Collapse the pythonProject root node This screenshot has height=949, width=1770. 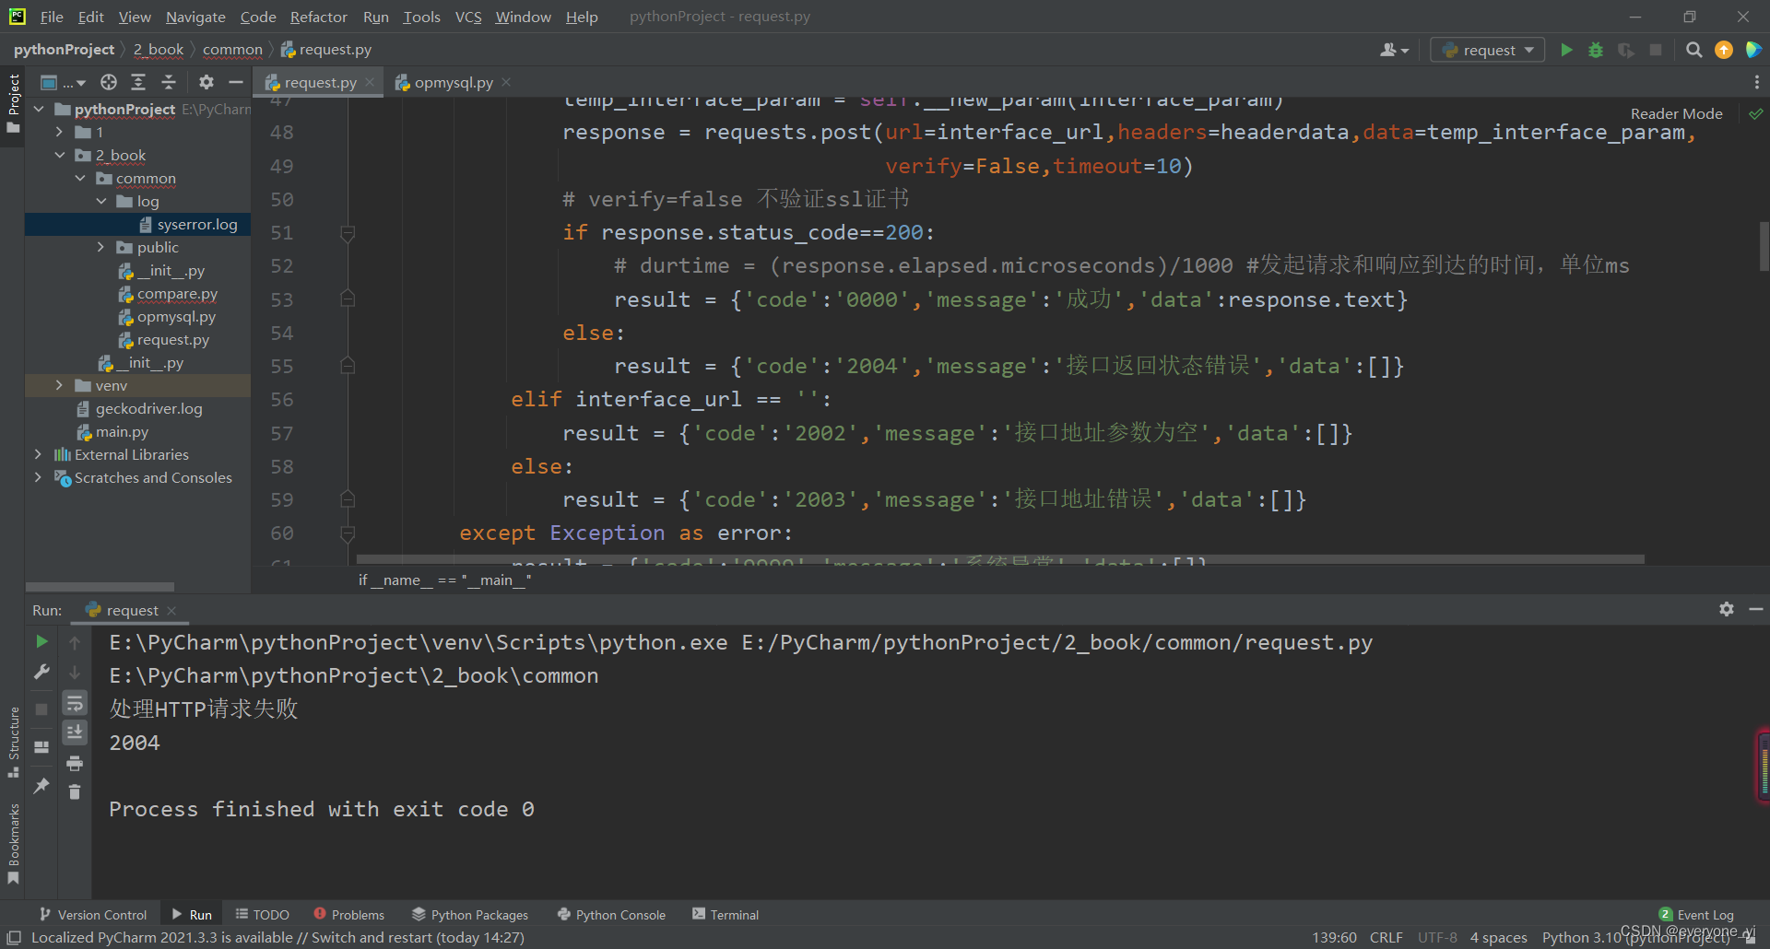[39, 109]
